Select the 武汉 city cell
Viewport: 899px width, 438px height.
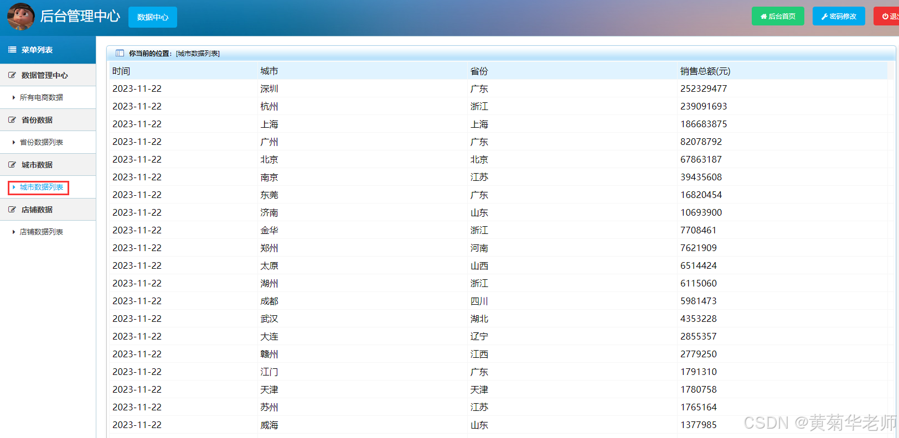269,319
